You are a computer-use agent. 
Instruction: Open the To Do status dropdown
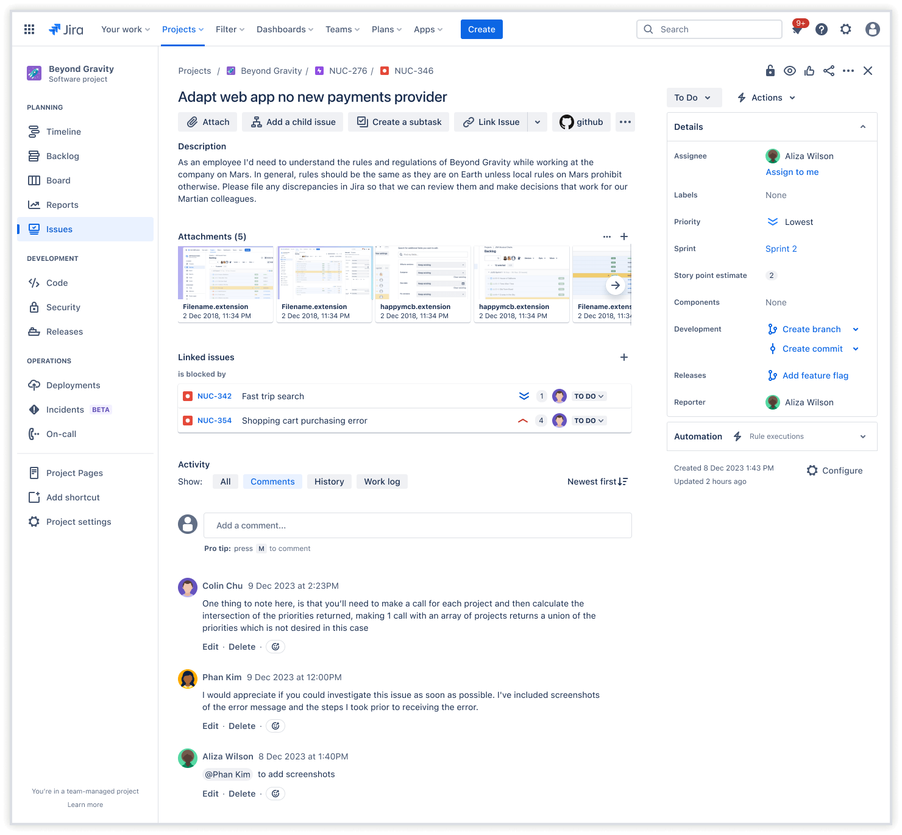(x=694, y=98)
